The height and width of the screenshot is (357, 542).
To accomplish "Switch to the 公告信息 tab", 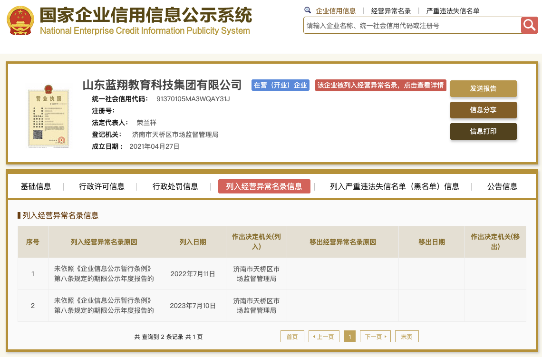I will 502,187.
